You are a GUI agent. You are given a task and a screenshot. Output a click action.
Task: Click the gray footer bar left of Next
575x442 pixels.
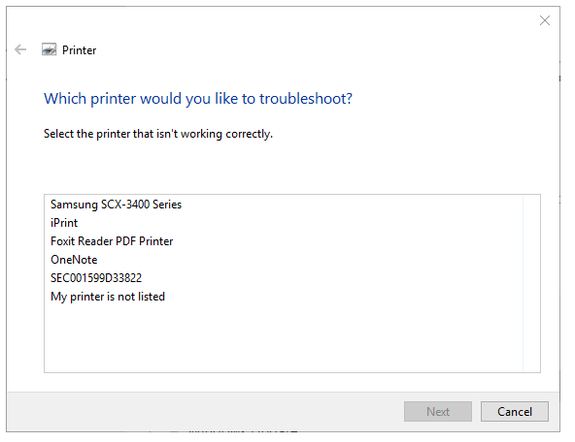tap(205, 412)
